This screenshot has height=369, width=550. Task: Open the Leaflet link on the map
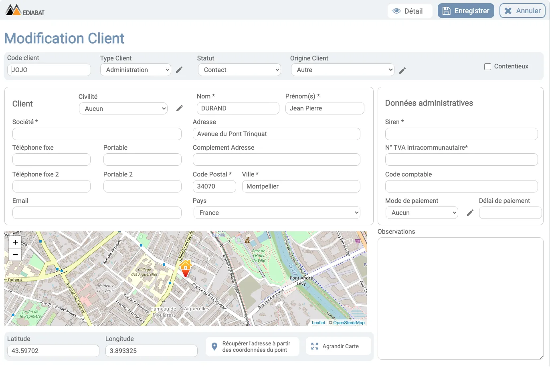(x=318, y=323)
